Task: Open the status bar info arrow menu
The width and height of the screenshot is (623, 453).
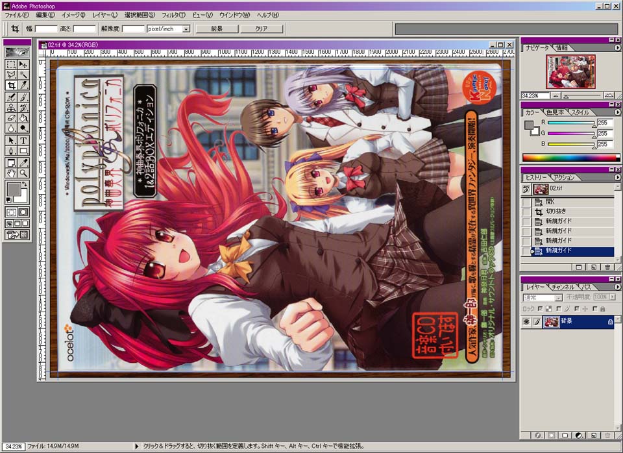Action: (x=137, y=447)
